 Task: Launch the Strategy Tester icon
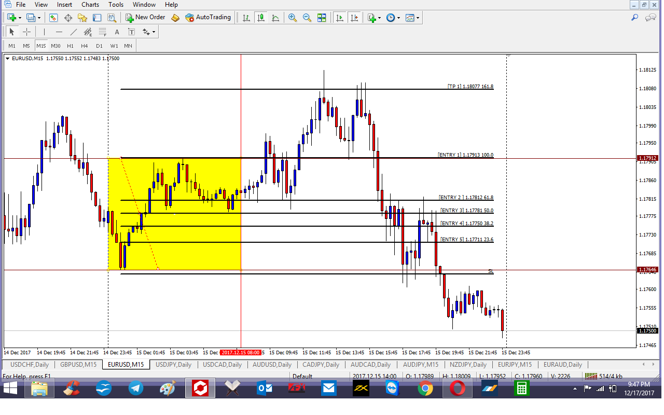[x=112, y=18]
